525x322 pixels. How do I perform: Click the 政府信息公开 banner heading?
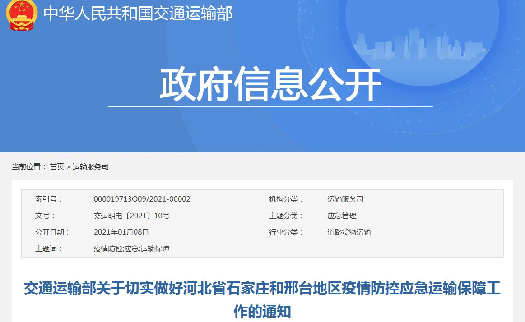(x=270, y=85)
